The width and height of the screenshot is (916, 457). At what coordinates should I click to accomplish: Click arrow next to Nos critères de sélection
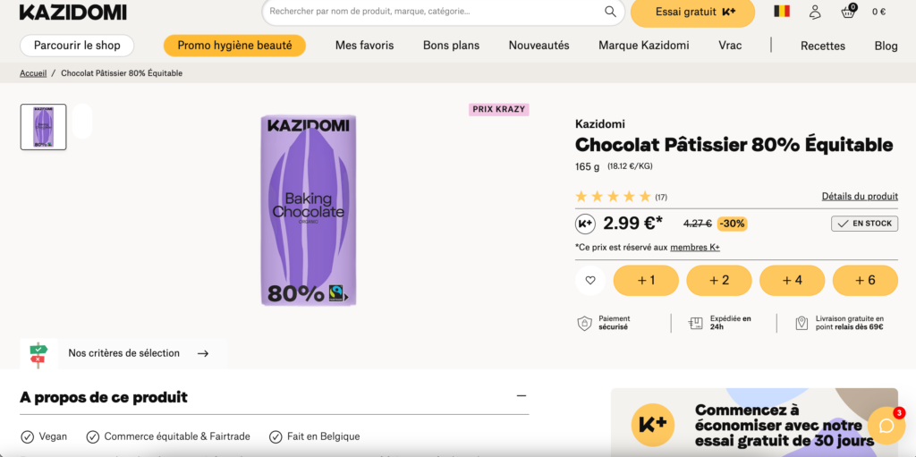(203, 353)
